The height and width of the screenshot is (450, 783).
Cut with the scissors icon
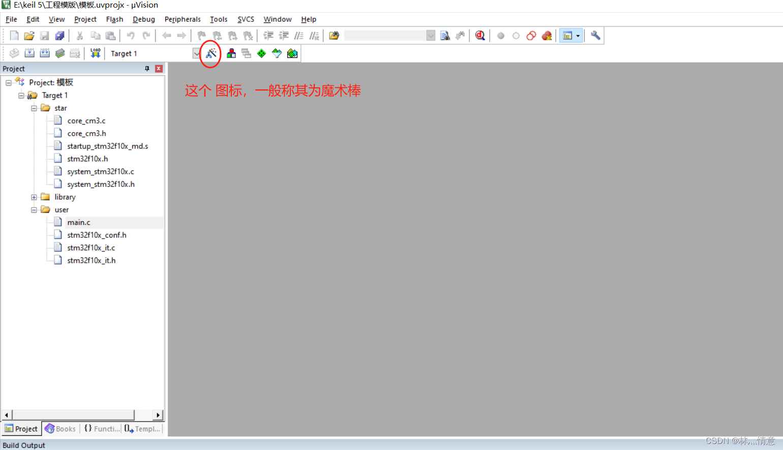point(80,36)
